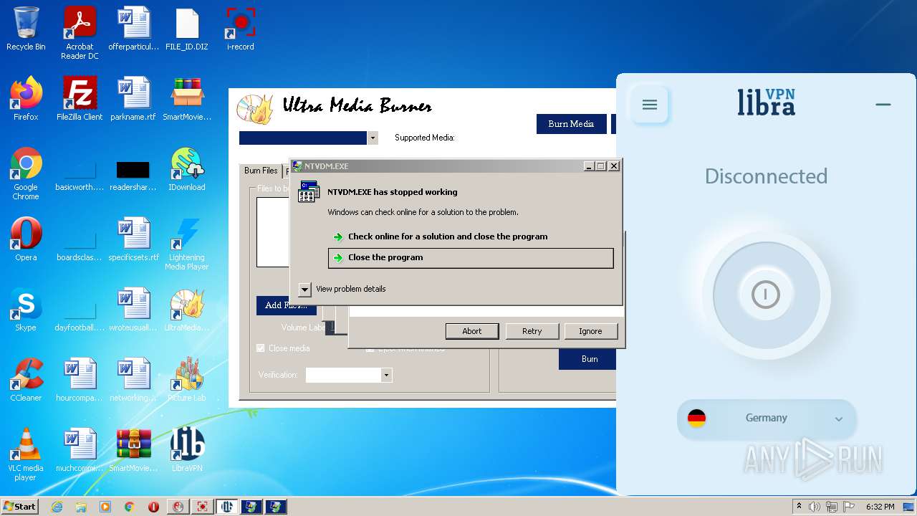Open parkname.rtf document
This screenshot has height=516, width=917.
[133, 99]
